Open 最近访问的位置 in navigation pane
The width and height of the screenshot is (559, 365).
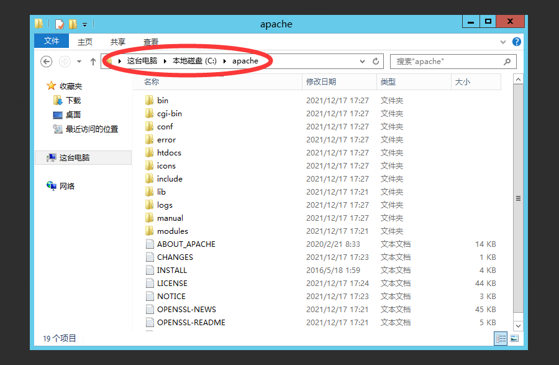point(92,129)
